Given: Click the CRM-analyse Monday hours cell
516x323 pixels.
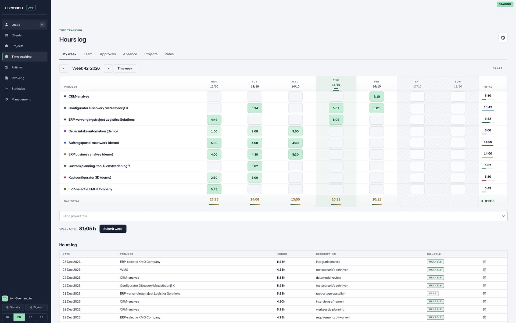Looking at the screenshot, I should 214,96.
